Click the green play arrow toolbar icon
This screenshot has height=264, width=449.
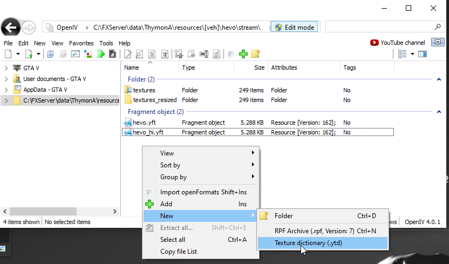(x=100, y=54)
